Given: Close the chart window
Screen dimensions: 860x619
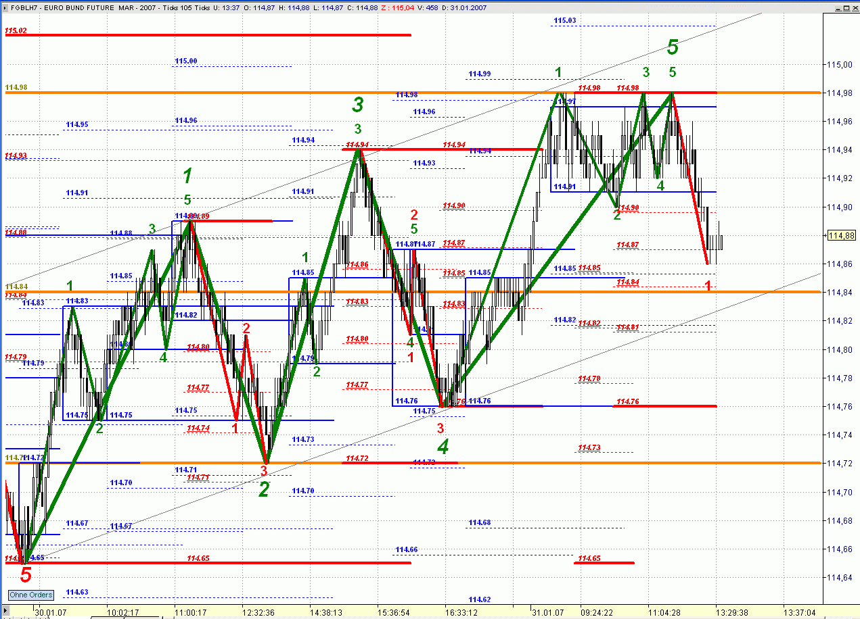Looking at the screenshot, I should (x=854, y=7).
